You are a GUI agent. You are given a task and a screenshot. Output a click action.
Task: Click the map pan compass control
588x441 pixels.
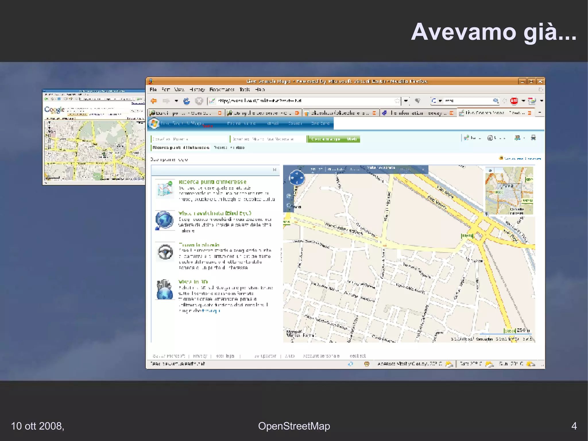(297, 178)
